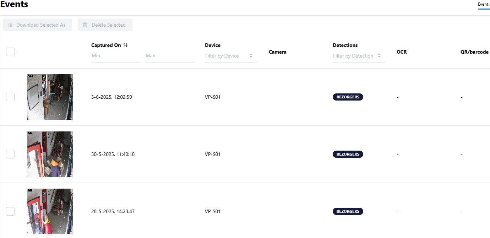
Task: Check the box for 3-6-2025 12:02:59 event
Action: pos(10,97)
